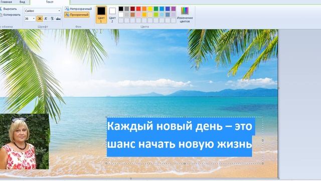321x181 pixels.
Task: Click text line 'Каждый новый день – это'
Action: pyautogui.click(x=180, y=126)
